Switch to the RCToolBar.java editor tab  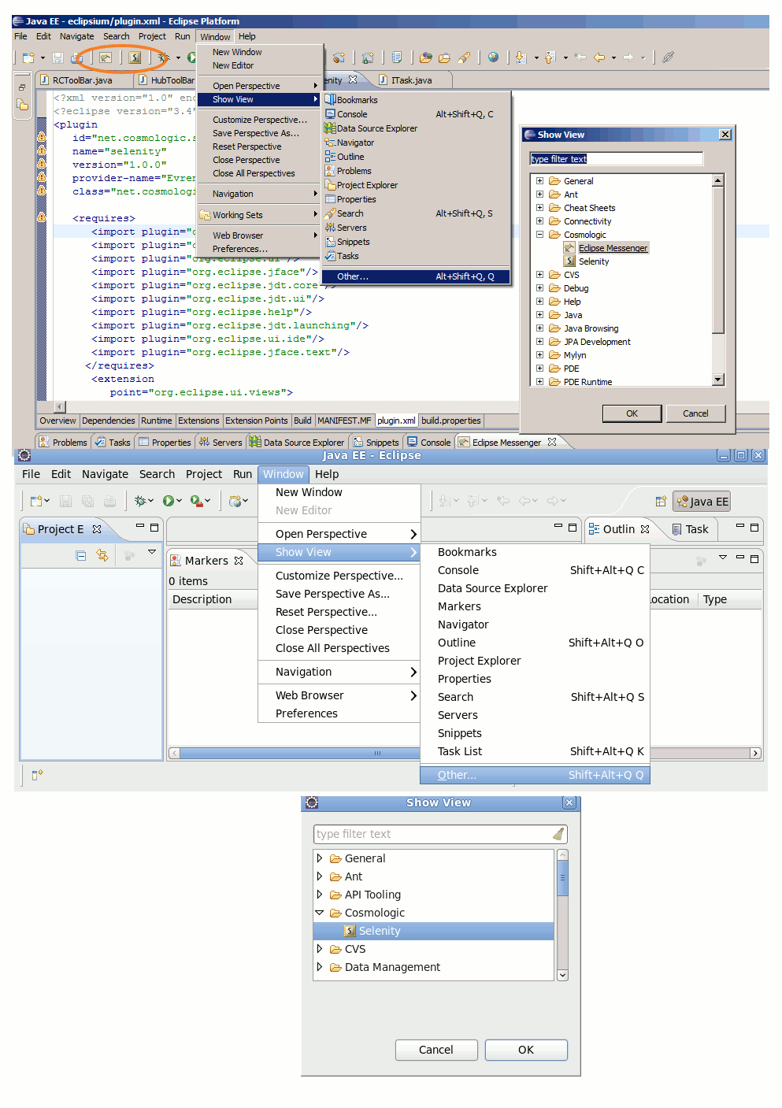(x=83, y=80)
